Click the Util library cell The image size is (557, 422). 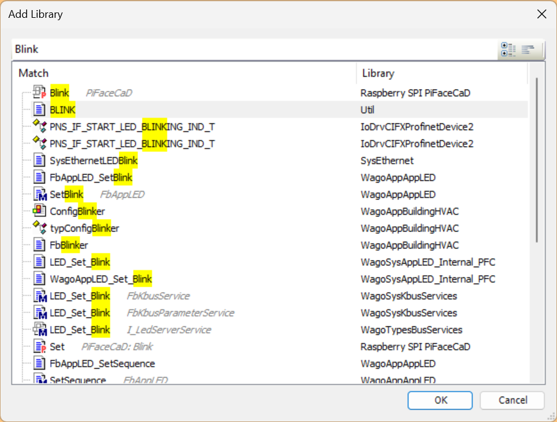[x=368, y=110]
